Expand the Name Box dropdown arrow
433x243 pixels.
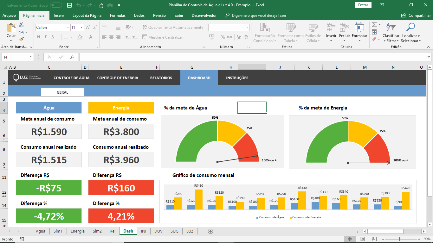31,57
